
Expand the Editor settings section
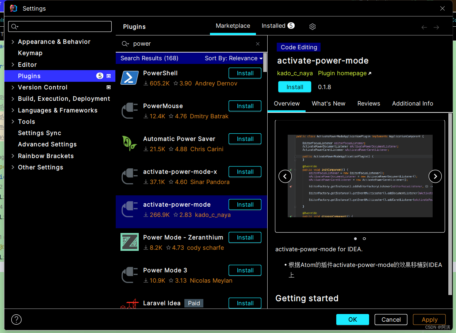point(13,65)
